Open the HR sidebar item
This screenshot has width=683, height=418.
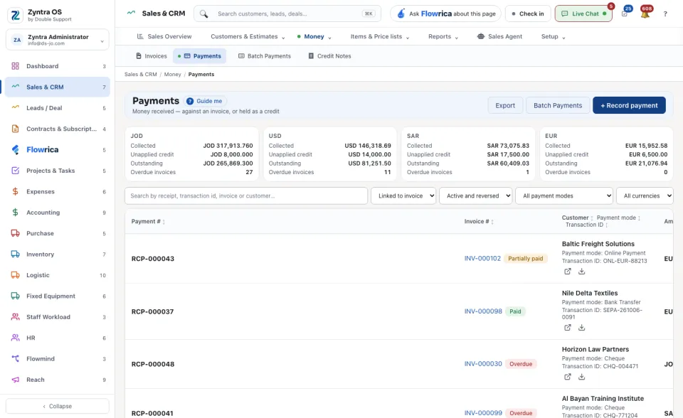point(58,338)
